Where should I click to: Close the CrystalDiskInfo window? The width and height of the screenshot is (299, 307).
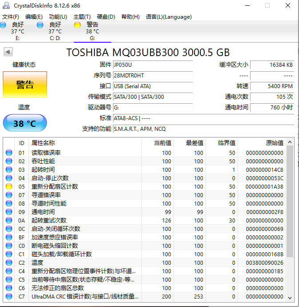tap(288, 5)
